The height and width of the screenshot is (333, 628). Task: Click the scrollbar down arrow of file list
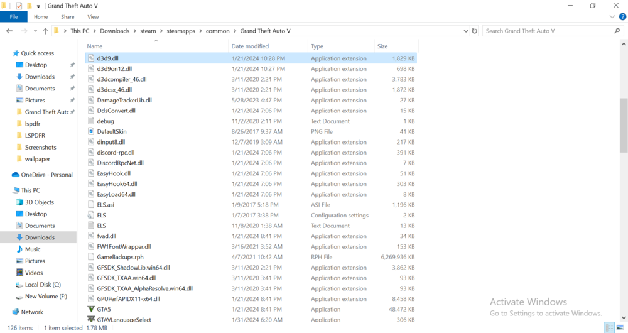624,317
